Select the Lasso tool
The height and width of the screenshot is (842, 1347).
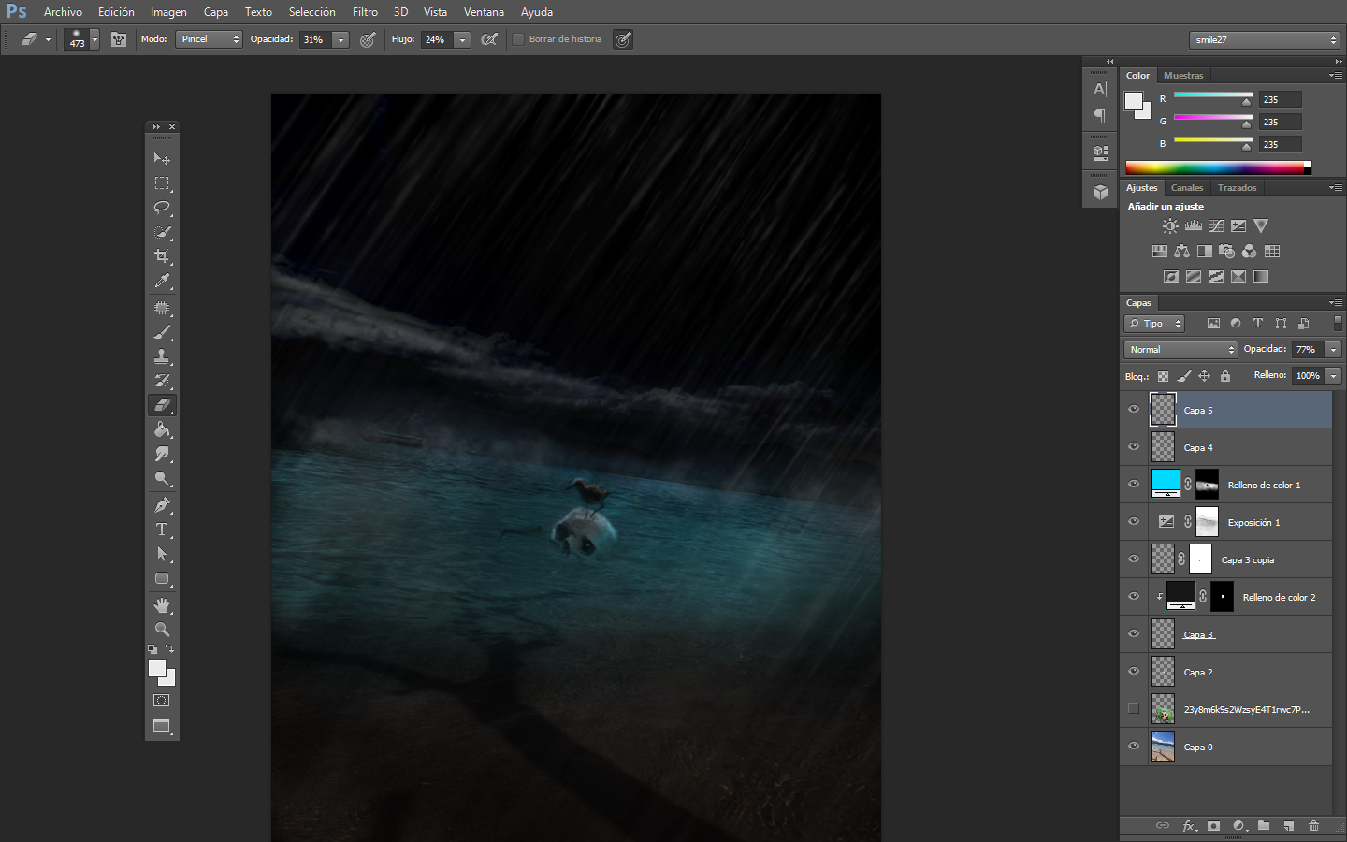click(162, 208)
